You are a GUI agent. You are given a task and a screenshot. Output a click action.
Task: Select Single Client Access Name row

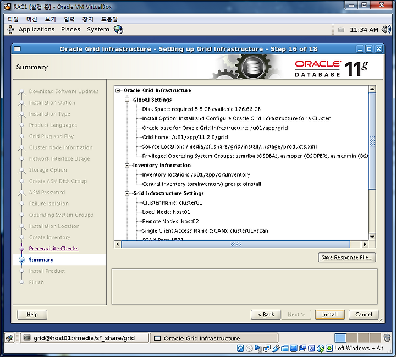[205, 230]
